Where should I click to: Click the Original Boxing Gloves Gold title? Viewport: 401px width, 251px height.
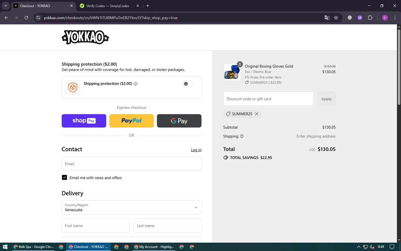pyautogui.click(x=269, y=66)
